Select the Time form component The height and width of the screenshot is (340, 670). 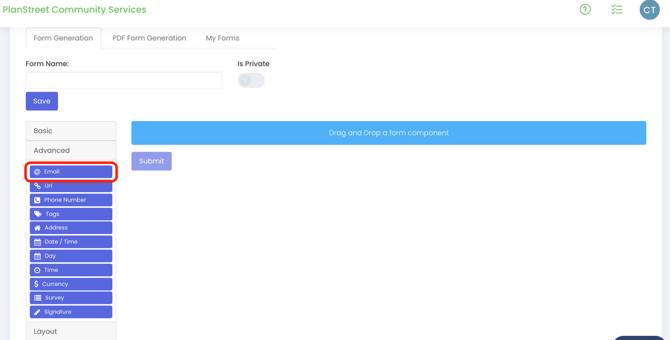click(71, 270)
